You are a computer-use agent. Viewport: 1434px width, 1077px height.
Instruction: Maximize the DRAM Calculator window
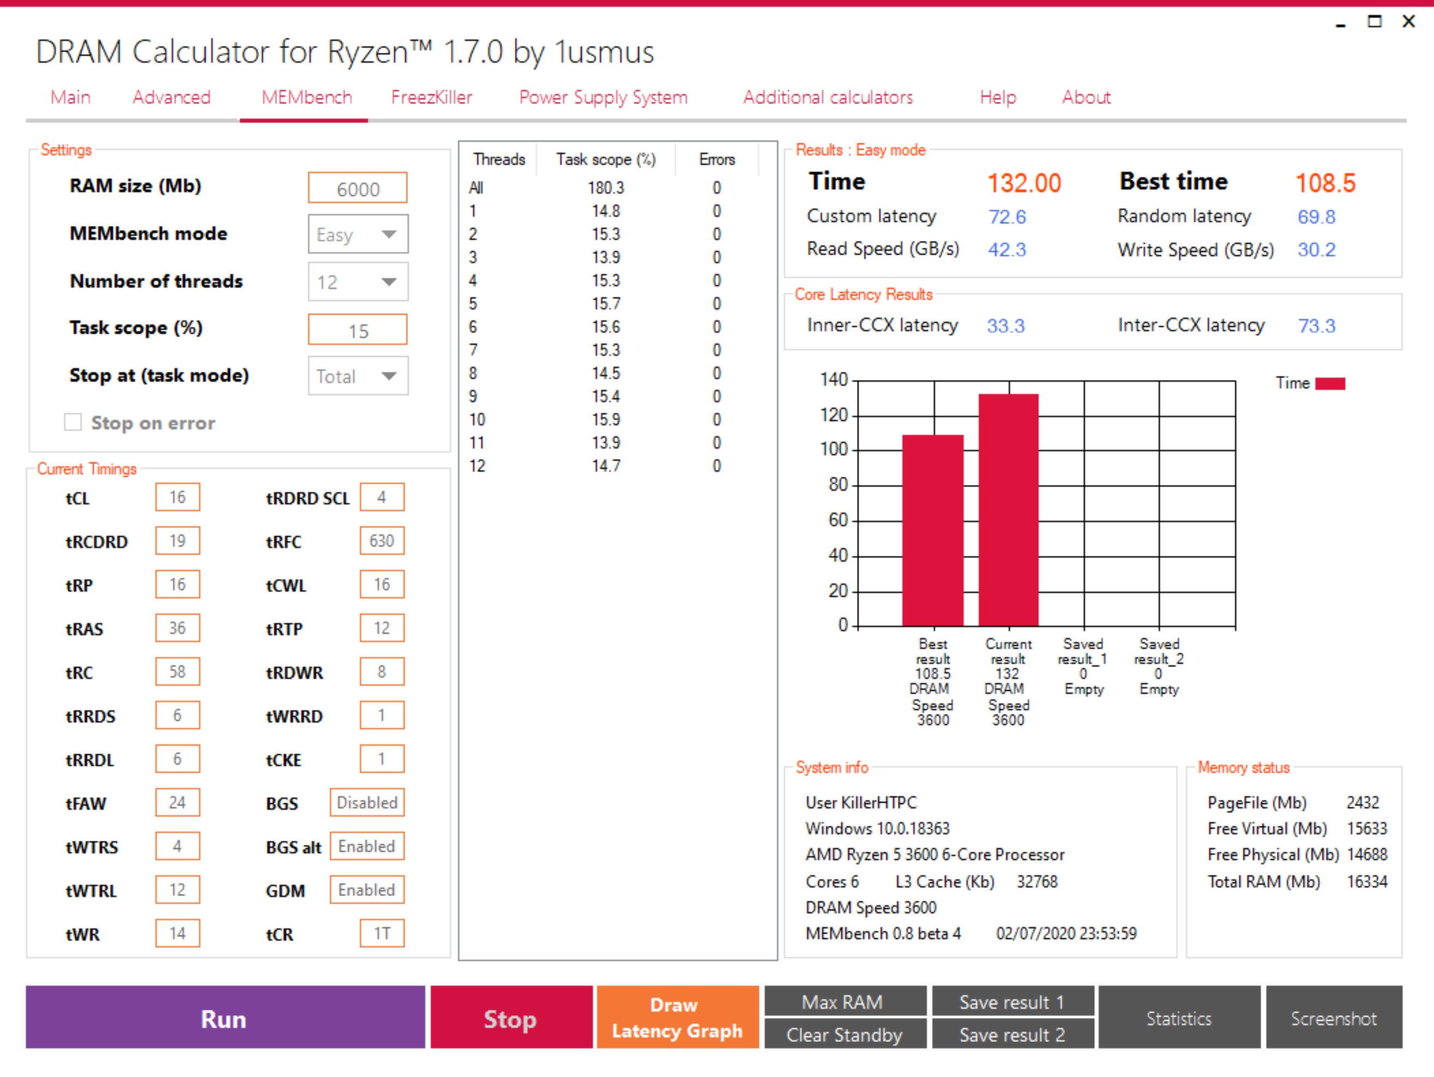(1373, 21)
